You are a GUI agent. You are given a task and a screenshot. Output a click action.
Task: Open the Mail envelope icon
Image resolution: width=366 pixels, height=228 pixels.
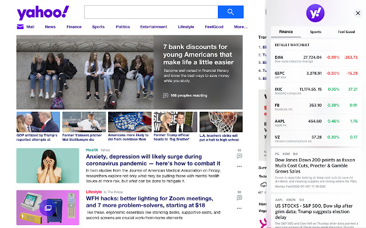tap(21, 27)
